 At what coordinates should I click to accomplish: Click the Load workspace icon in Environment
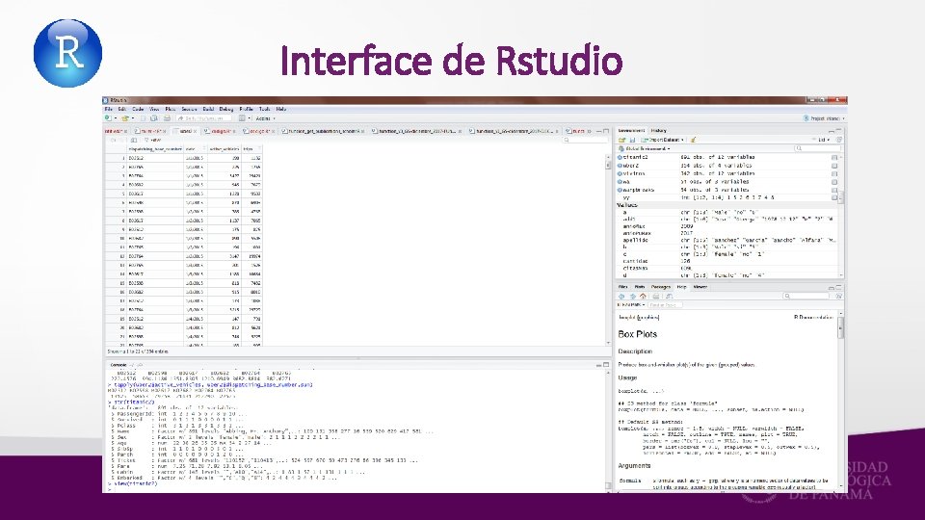pos(621,140)
